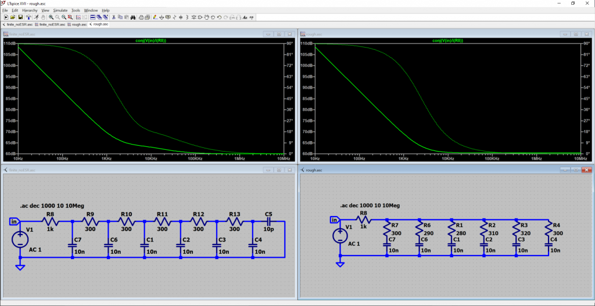Select the Resistor placement tool
This screenshot has width=595, height=306.
(x=174, y=17)
